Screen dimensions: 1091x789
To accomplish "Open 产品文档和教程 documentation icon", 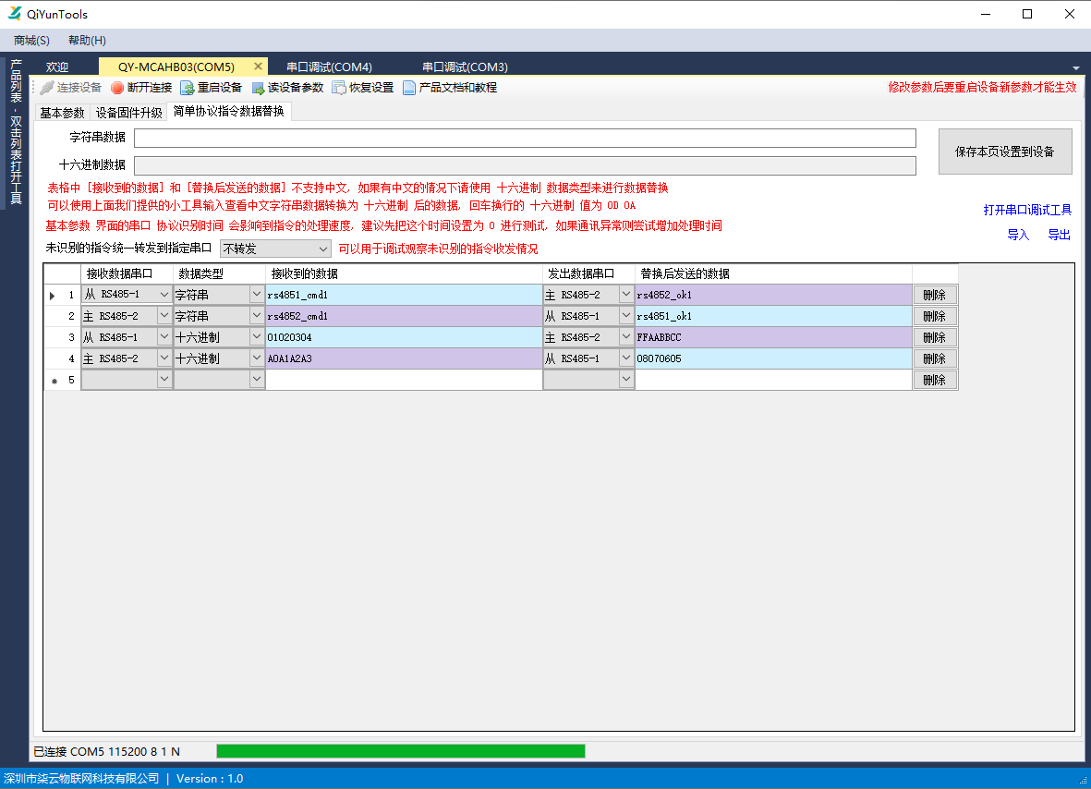I will (409, 88).
